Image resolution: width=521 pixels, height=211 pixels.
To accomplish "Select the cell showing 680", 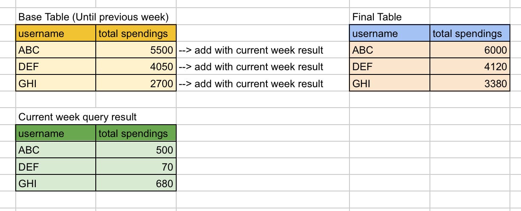I will pos(136,183).
